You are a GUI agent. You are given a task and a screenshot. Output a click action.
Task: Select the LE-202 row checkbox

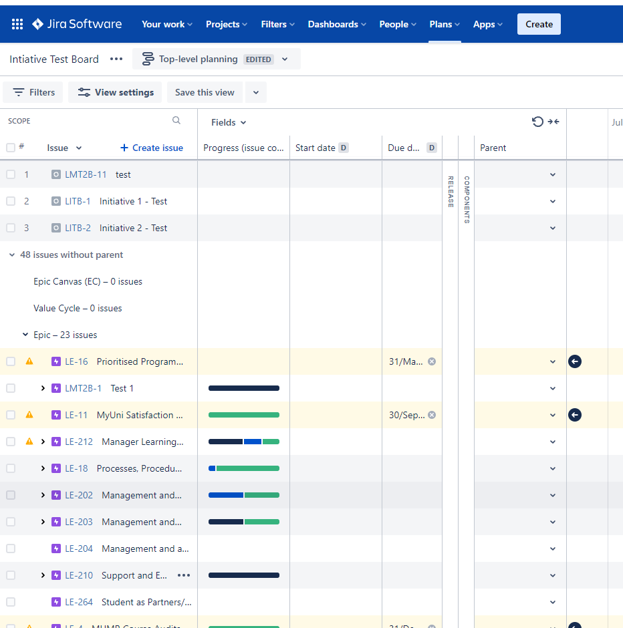pos(11,494)
